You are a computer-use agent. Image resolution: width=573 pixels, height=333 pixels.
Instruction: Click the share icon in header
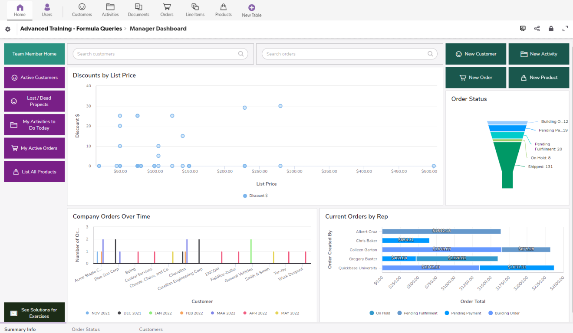point(537,29)
